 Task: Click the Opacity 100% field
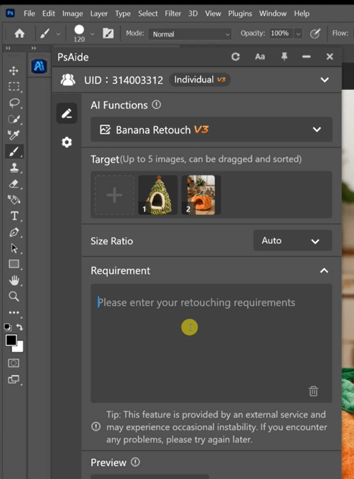281,34
